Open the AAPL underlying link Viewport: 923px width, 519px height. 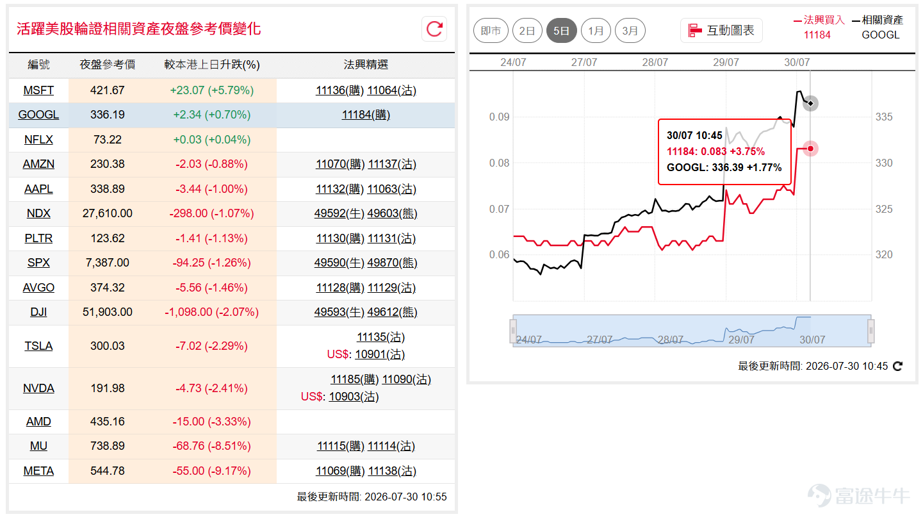coord(38,189)
